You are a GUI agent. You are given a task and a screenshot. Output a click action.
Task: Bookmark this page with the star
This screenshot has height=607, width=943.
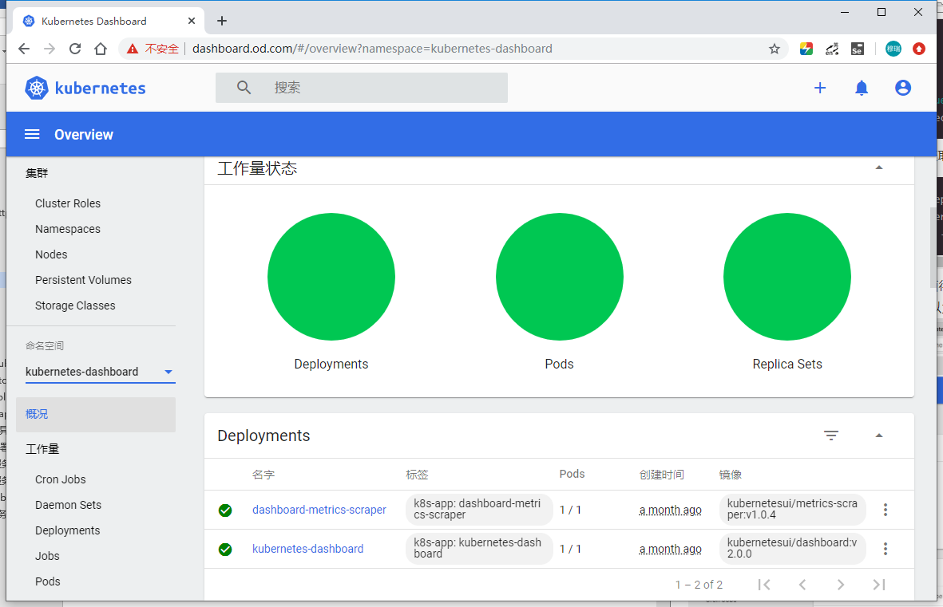tap(774, 49)
